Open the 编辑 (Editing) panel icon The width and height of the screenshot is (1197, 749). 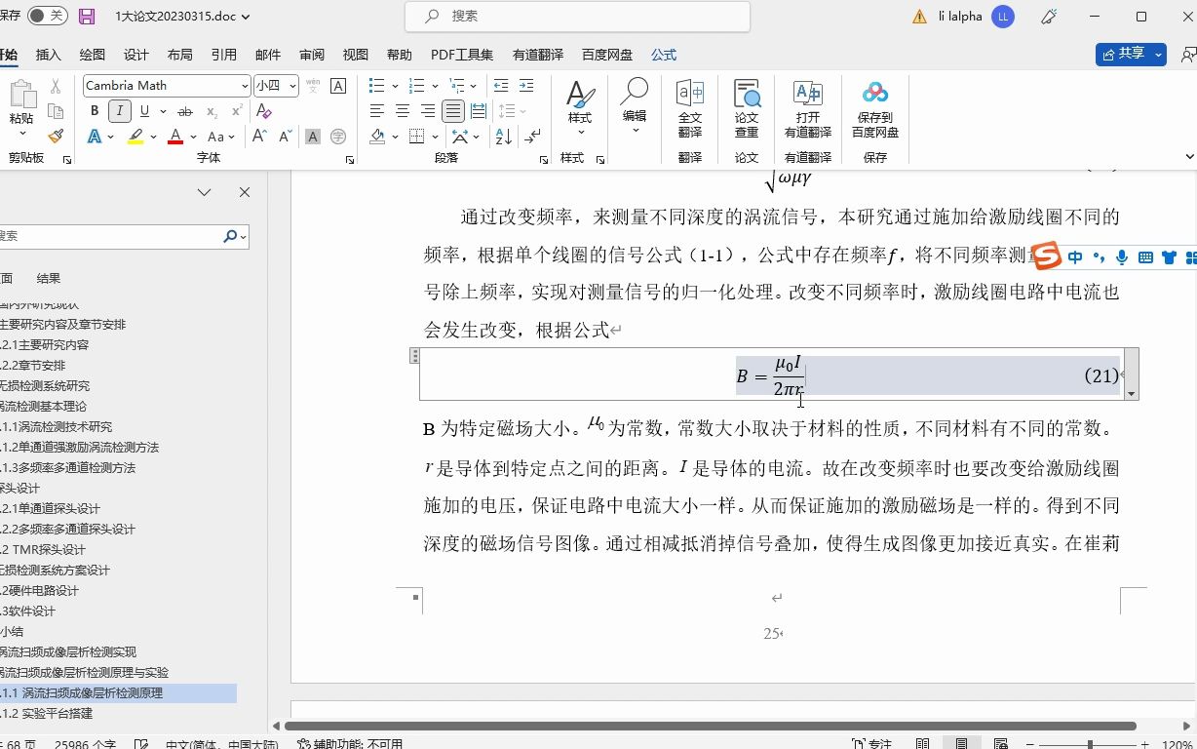[634, 107]
